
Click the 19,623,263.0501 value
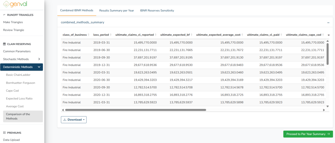click(x=181, y=73)
